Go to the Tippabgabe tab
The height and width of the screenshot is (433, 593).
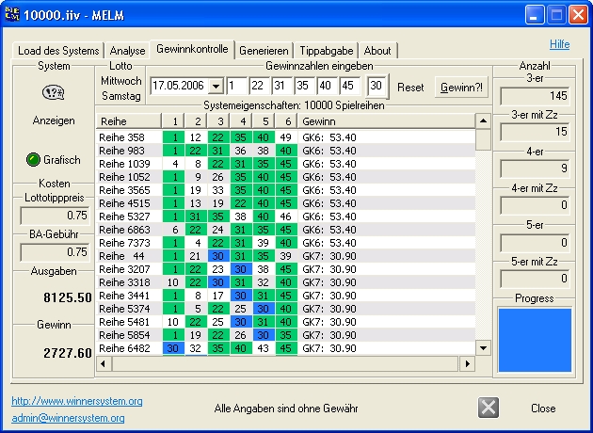[327, 51]
